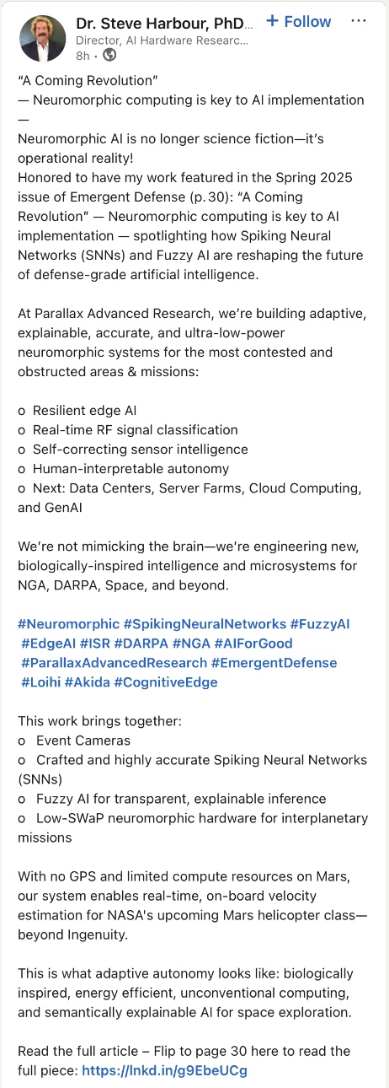Open the #Neuromorphic hashtag
389x1088 pixels.
[68, 624]
